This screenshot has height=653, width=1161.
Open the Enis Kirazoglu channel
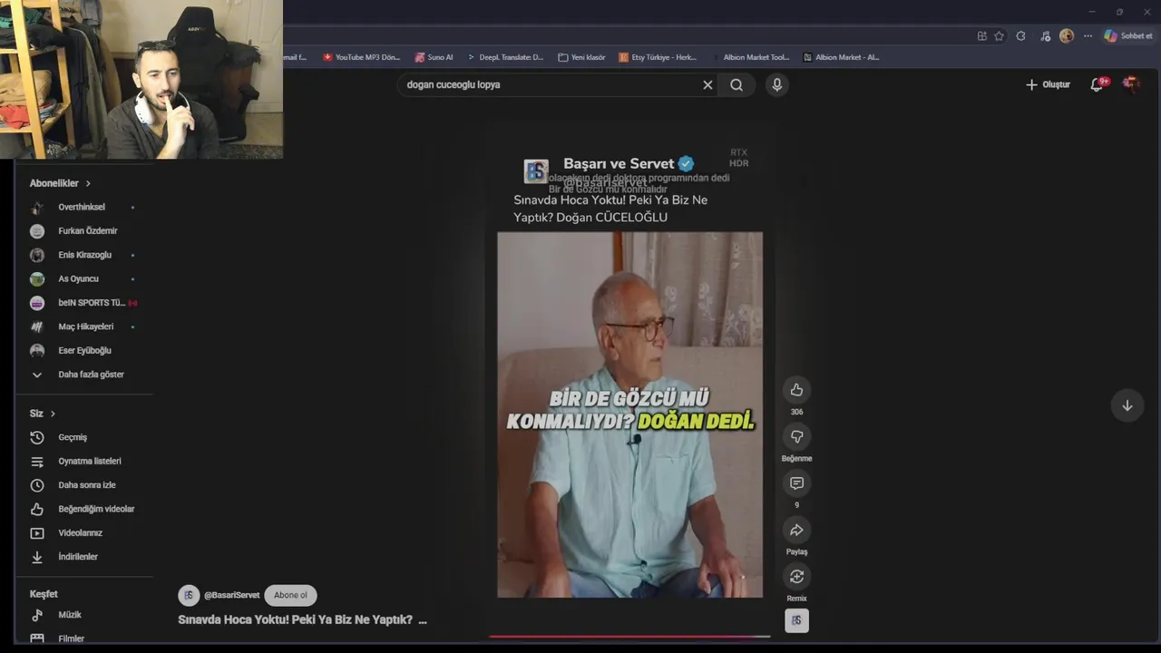[x=83, y=255]
